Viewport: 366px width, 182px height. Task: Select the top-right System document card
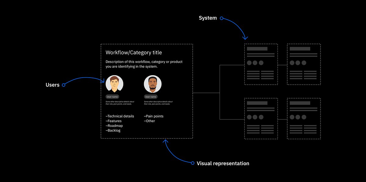coord(304,64)
